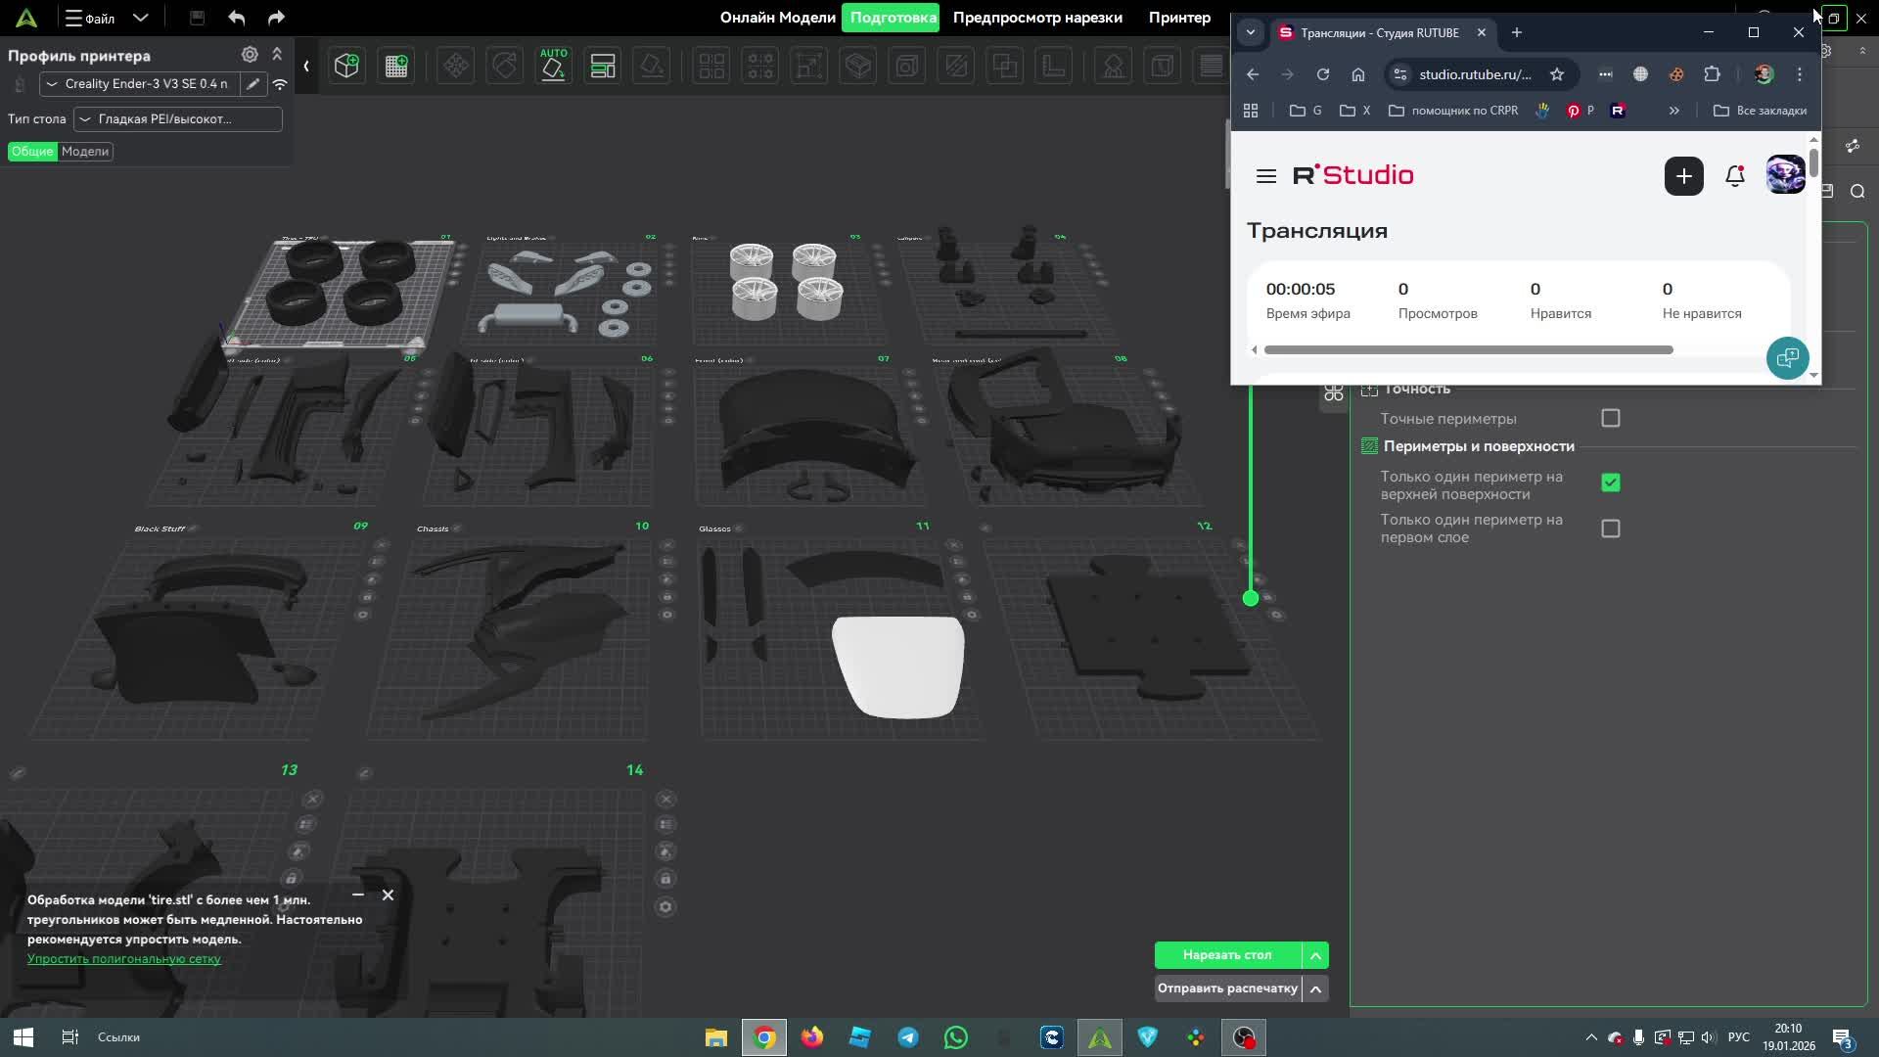This screenshot has width=1879, height=1057.
Task: Open Firefox from the taskbar
Action: (812, 1037)
